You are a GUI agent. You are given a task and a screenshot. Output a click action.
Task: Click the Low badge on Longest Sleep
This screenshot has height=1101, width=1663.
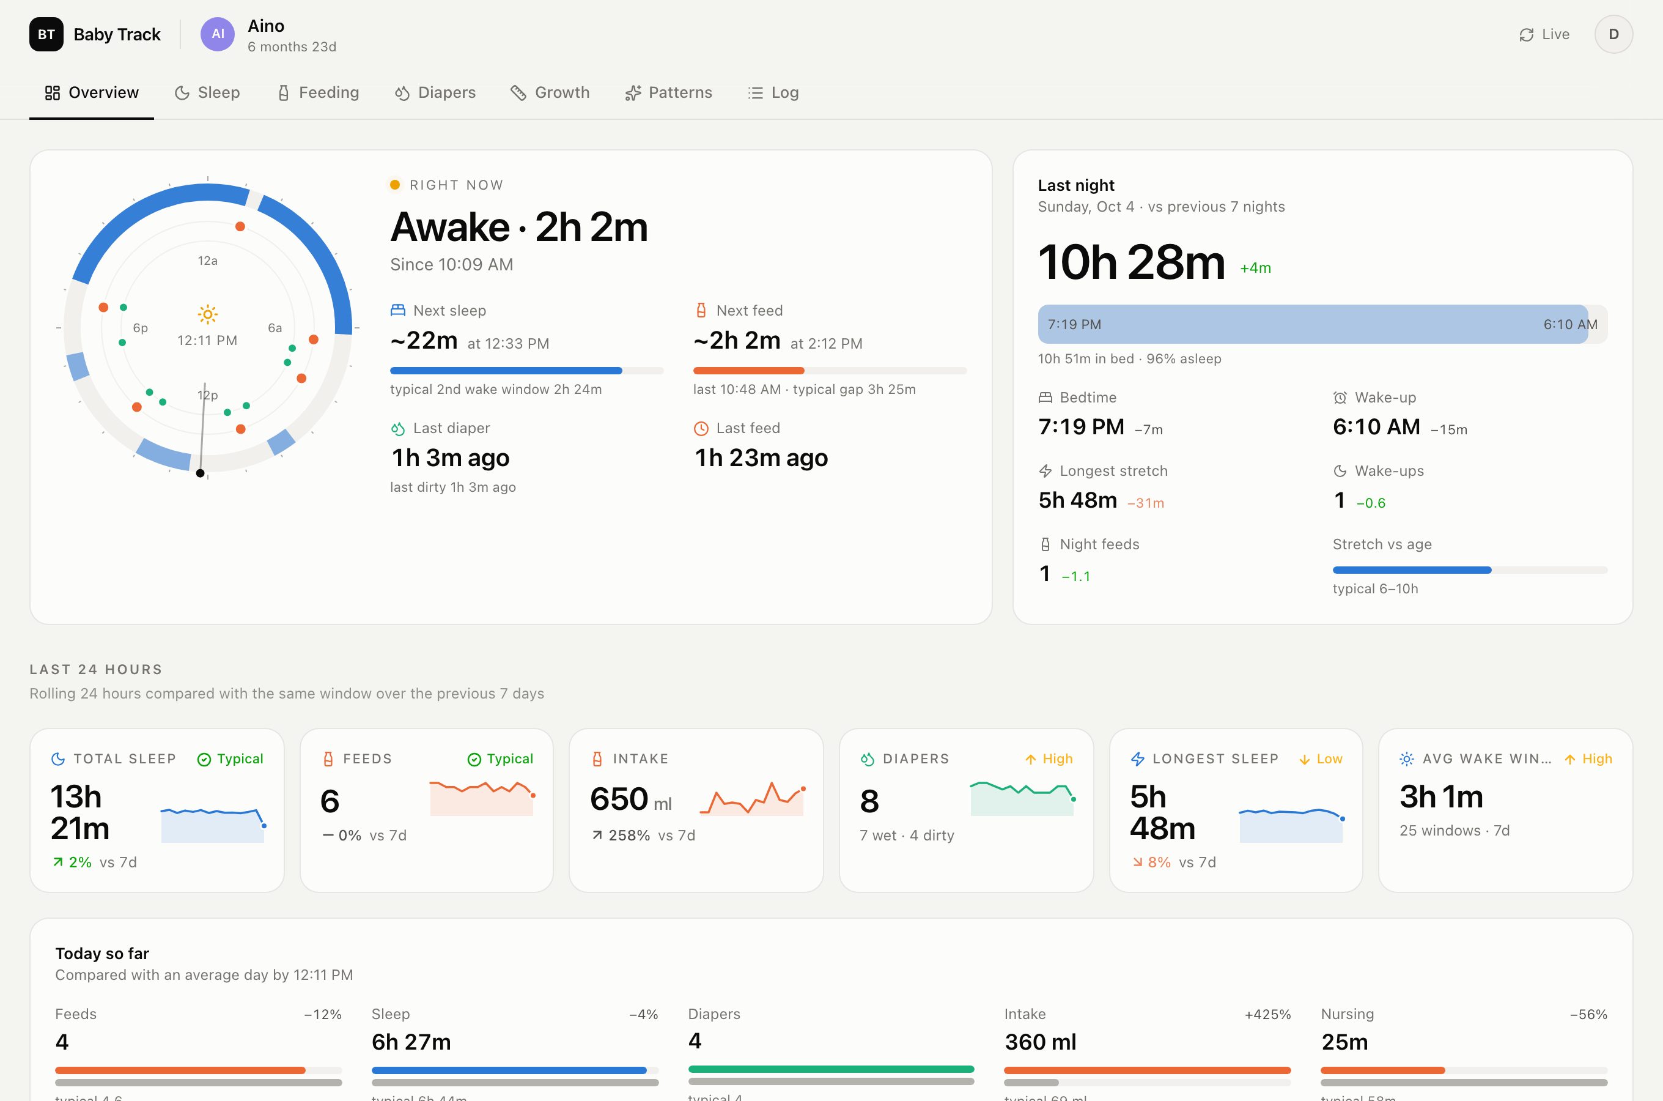tap(1321, 759)
